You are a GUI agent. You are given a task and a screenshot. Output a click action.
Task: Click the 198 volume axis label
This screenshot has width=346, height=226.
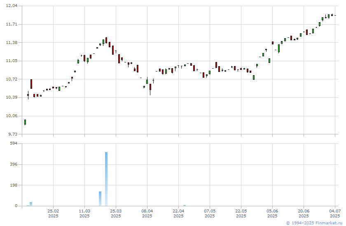14,185
